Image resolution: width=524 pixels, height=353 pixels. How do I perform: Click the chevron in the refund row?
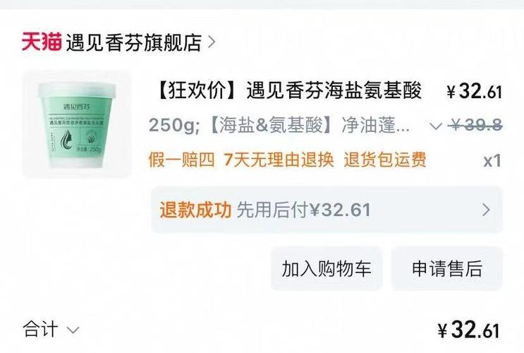point(486,210)
